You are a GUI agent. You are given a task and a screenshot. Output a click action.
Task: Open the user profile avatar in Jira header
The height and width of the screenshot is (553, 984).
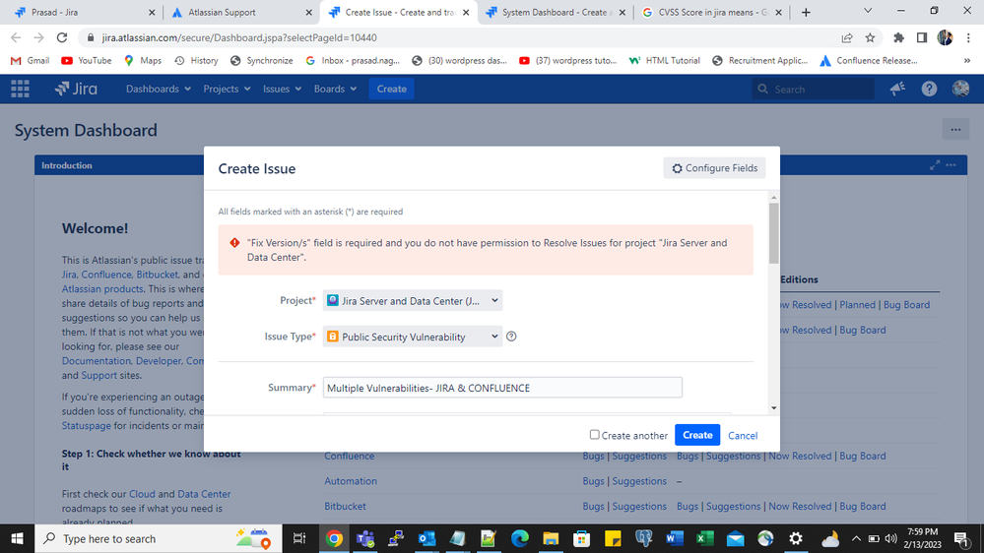(960, 89)
